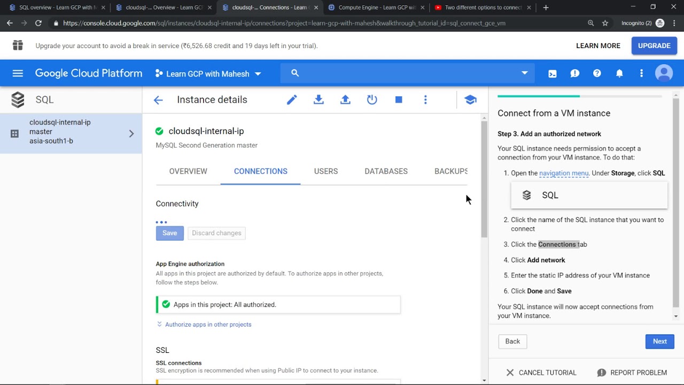Image resolution: width=684 pixels, height=385 pixels.
Task: Open the OVERVIEW tab
Action: 188,171
